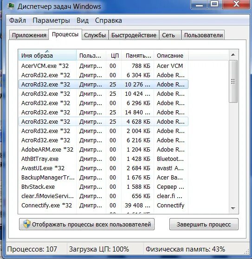Open the Параметры menu

coord(51,20)
